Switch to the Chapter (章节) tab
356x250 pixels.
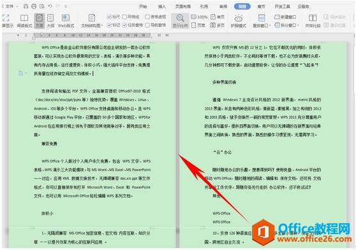pyautogui.click(x=262, y=6)
